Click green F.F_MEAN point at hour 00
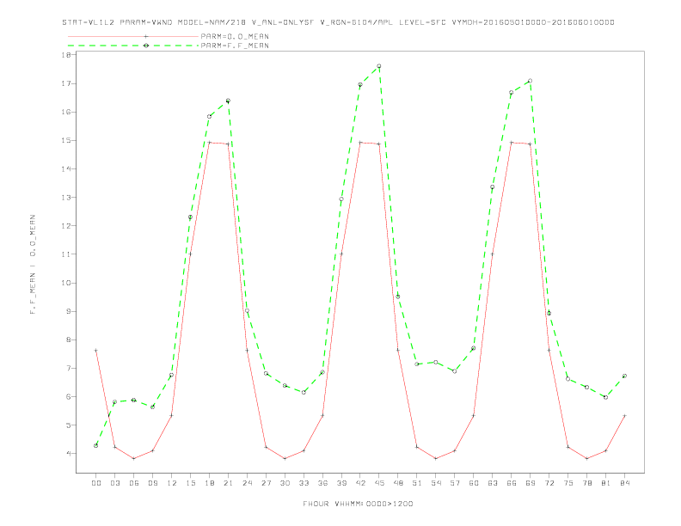681x526 pixels. click(96, 446)
